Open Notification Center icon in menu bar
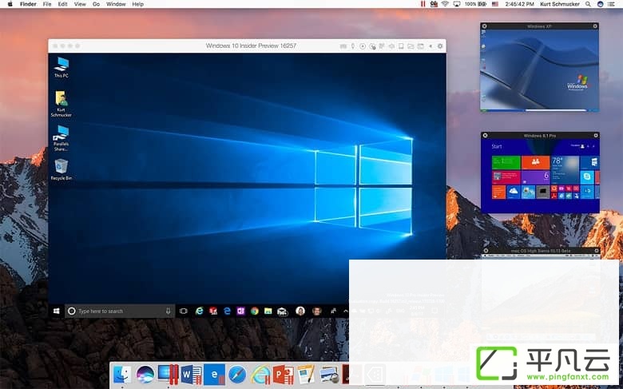This screenshot has width=623, height=389. pos(612,4)
